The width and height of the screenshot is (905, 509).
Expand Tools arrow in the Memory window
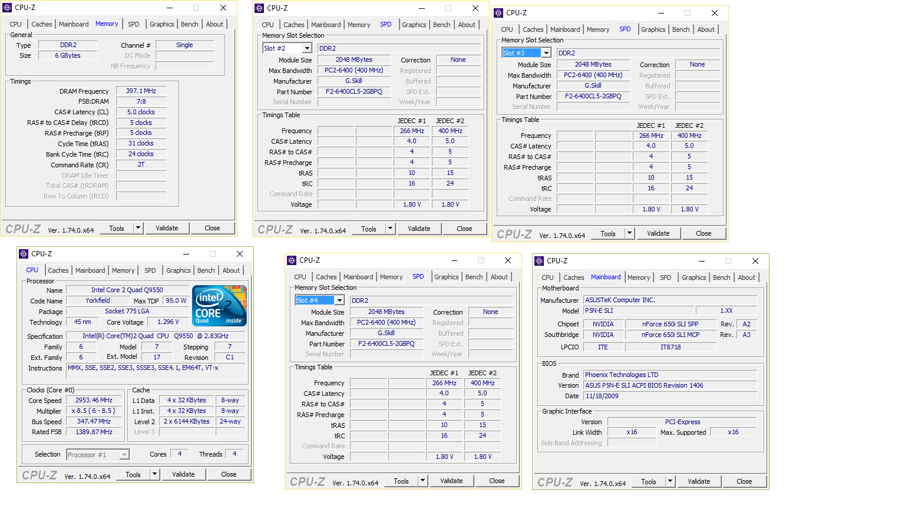coord(138,228)
